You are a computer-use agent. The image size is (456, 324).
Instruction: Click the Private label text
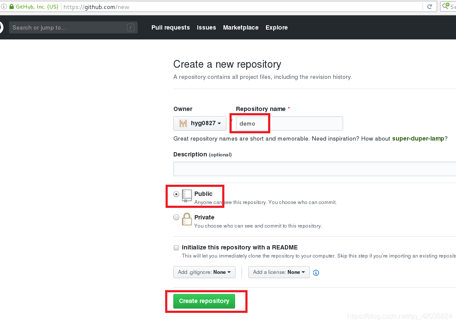(204, 217)
